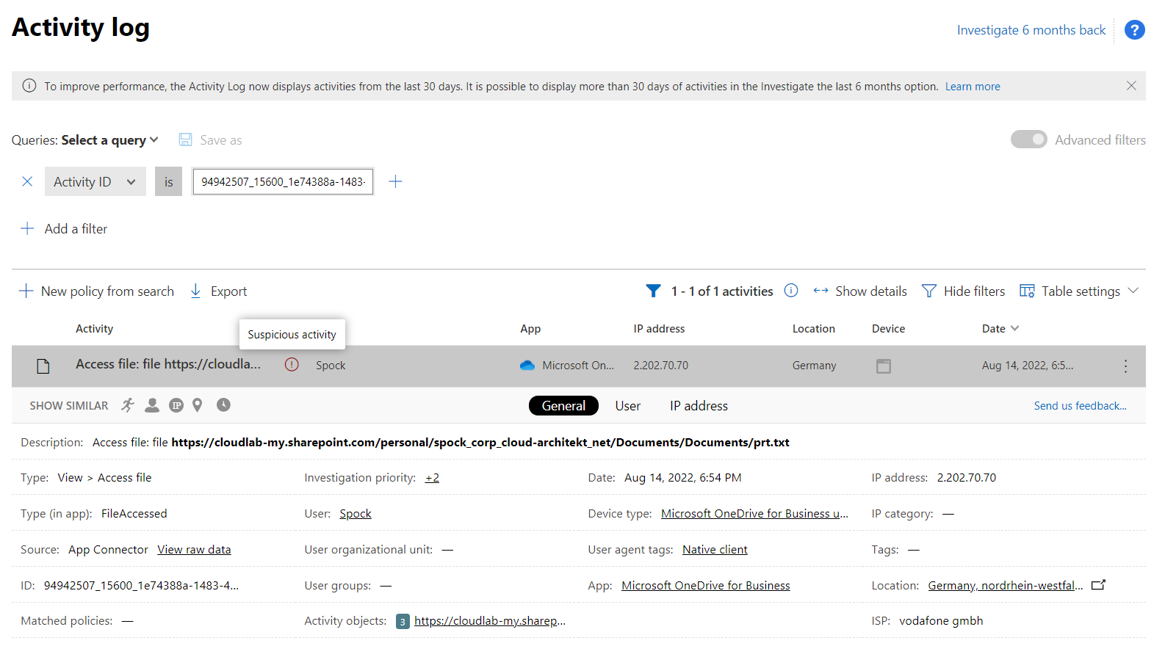Show similar activities by activity type
The width and height of the screenshot is (1165, 657).
point(128,405)
